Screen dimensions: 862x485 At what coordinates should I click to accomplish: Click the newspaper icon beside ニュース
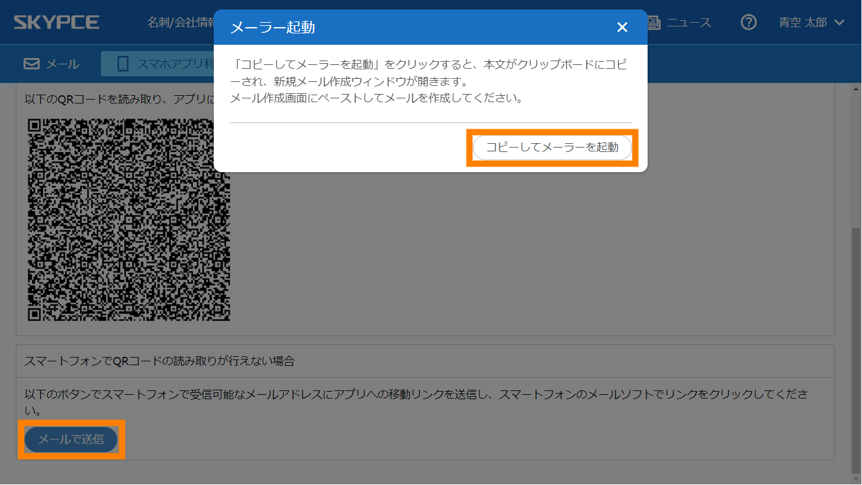point(653,23)
